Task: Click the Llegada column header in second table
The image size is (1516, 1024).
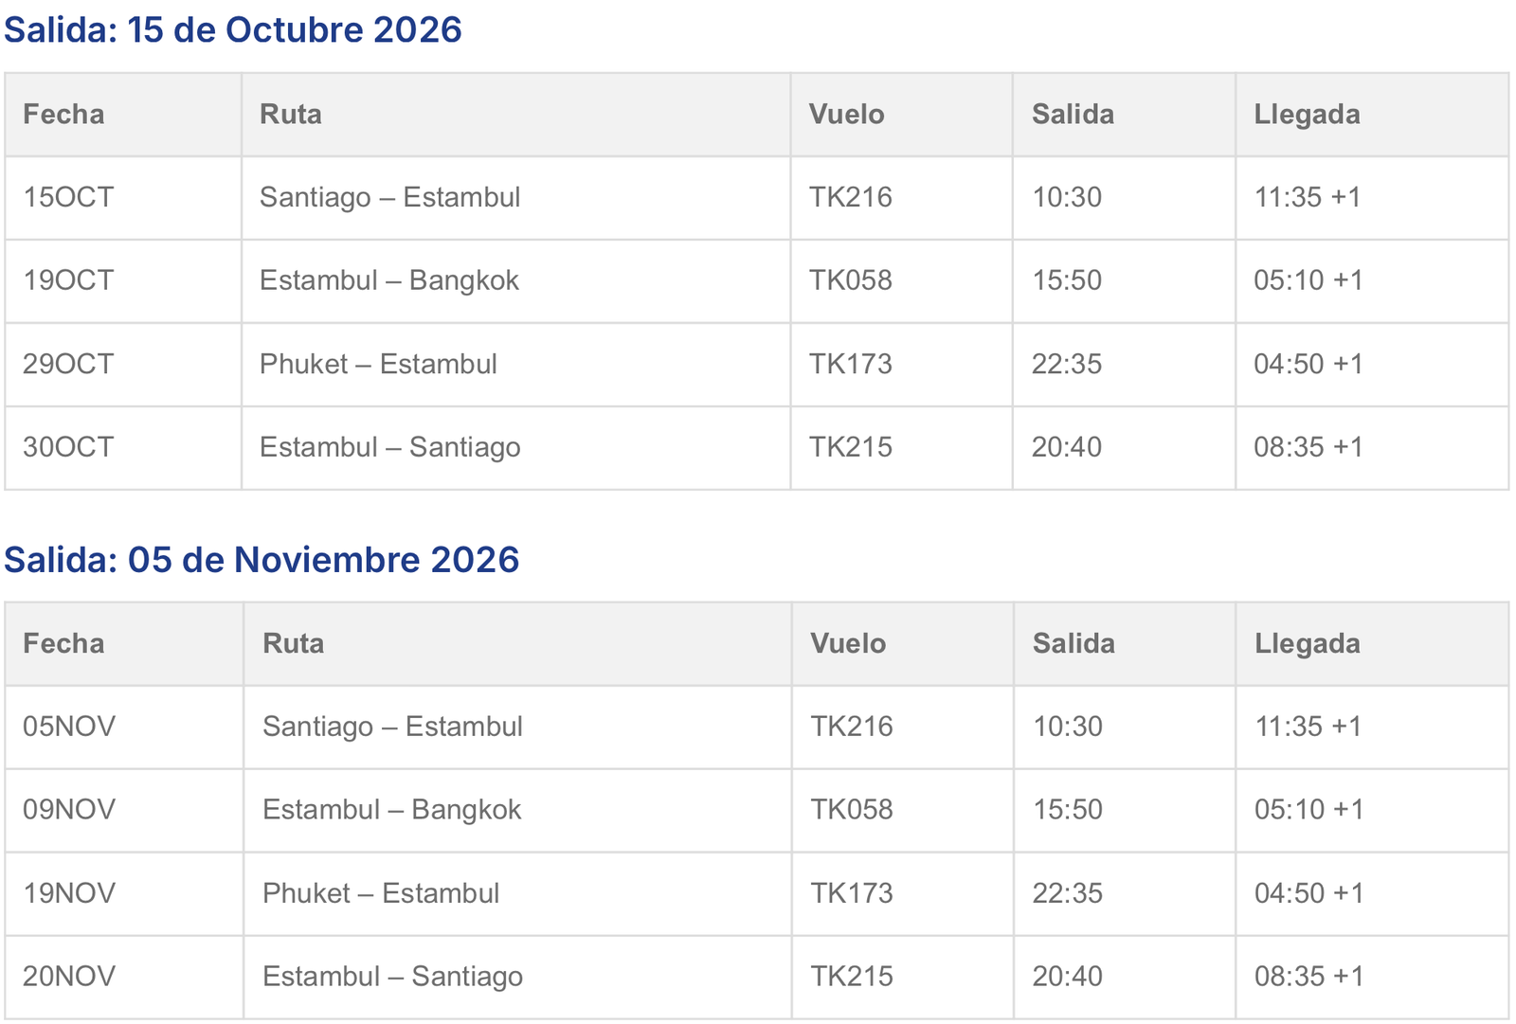Action: (1308, 644)
